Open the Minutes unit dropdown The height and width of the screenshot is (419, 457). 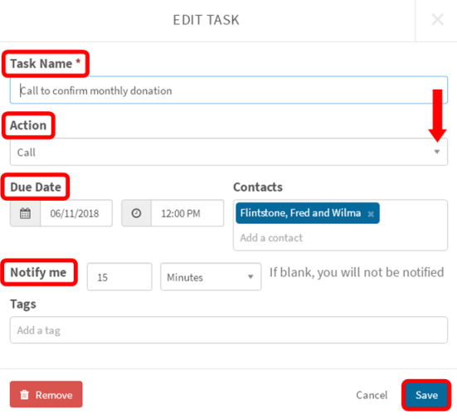click(211, 277)
